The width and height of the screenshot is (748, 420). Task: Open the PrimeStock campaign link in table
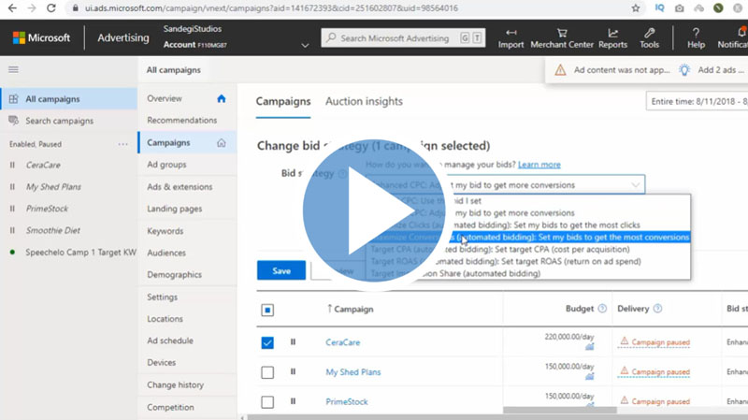pos(346,402)
